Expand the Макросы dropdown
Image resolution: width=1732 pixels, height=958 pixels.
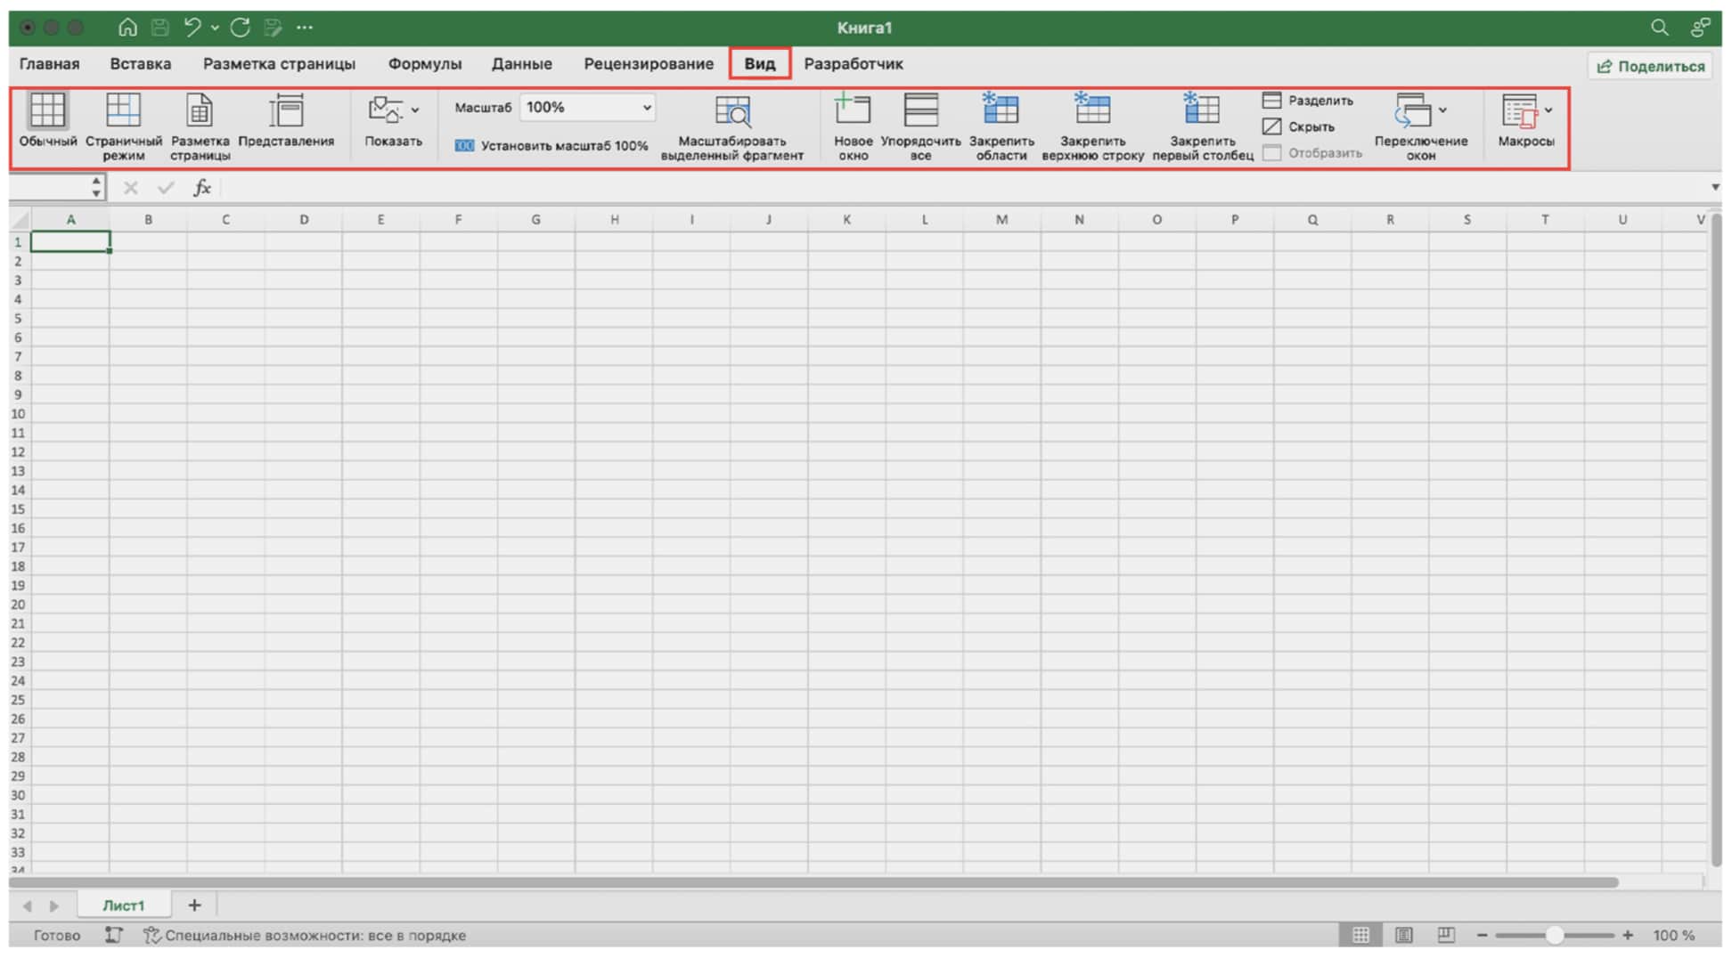click(x=1548, y=110)
